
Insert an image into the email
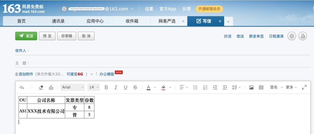(x=251, y=87)
